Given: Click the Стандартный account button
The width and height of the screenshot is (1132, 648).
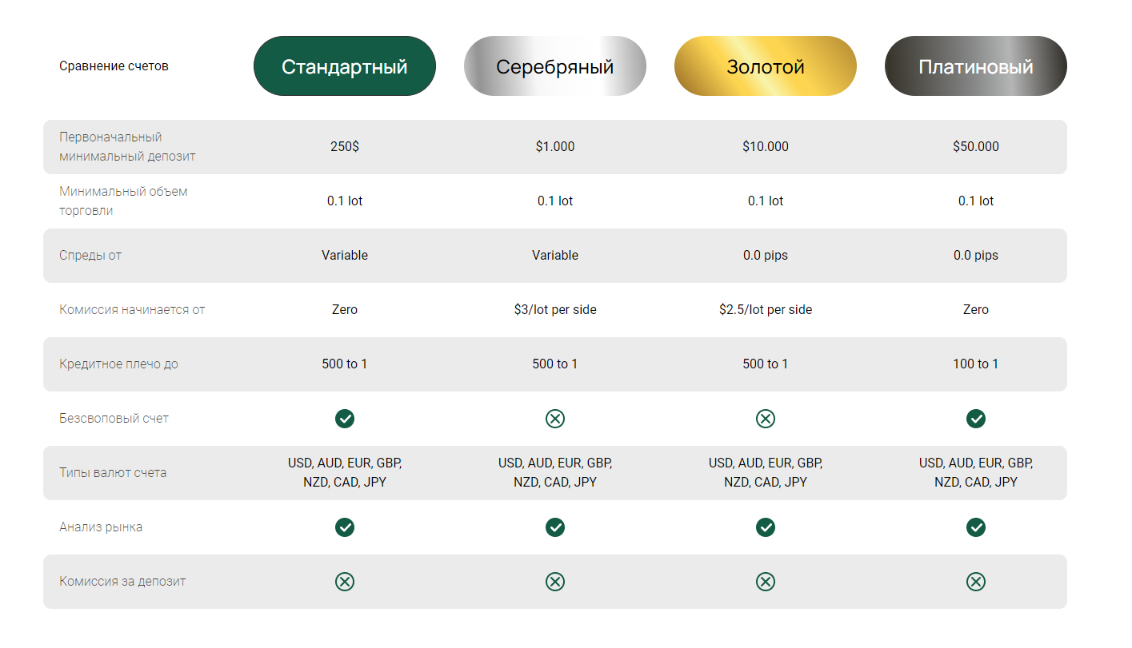Looking at the screenshot, I should [345, 66].
